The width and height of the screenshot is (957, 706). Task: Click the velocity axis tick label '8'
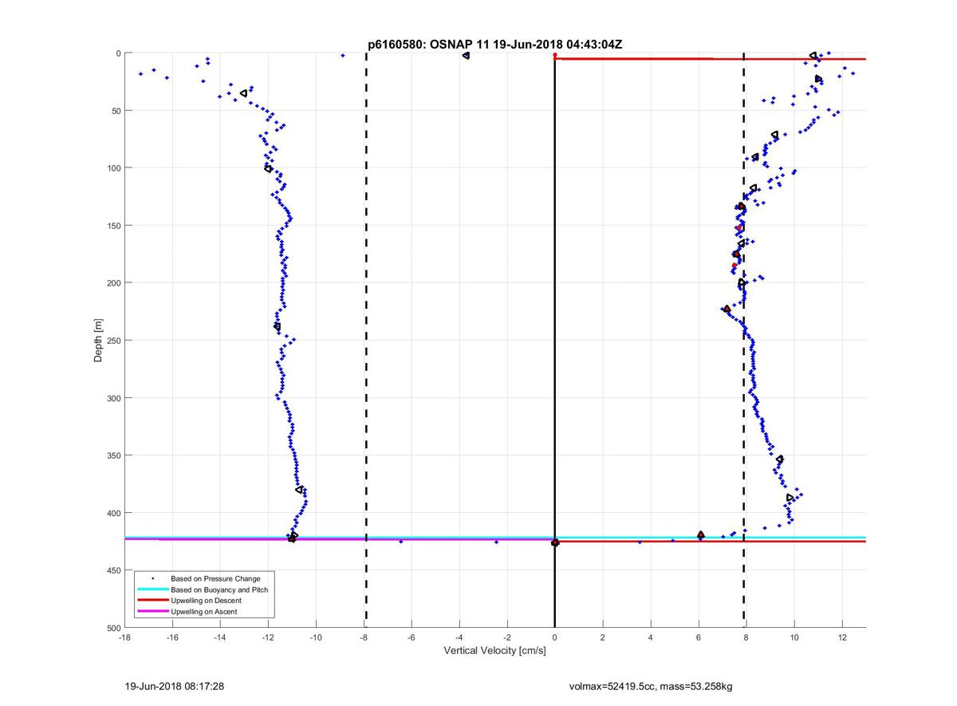746,637
